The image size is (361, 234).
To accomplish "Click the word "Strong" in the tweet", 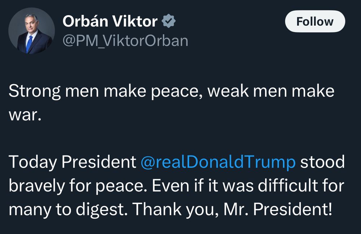I will point(34,91).
